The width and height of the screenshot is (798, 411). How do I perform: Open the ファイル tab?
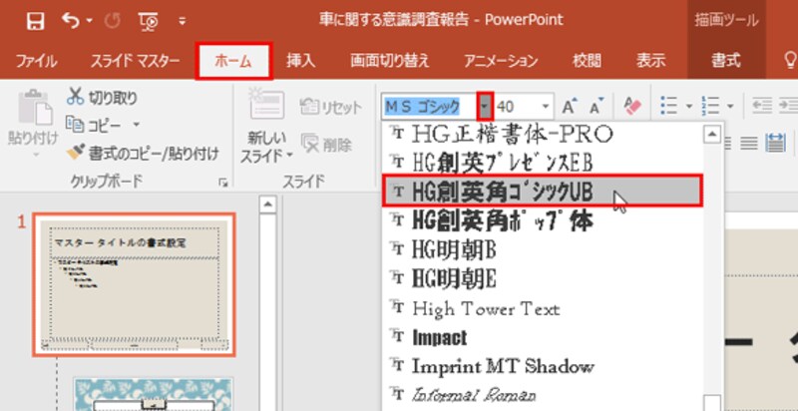36,62
